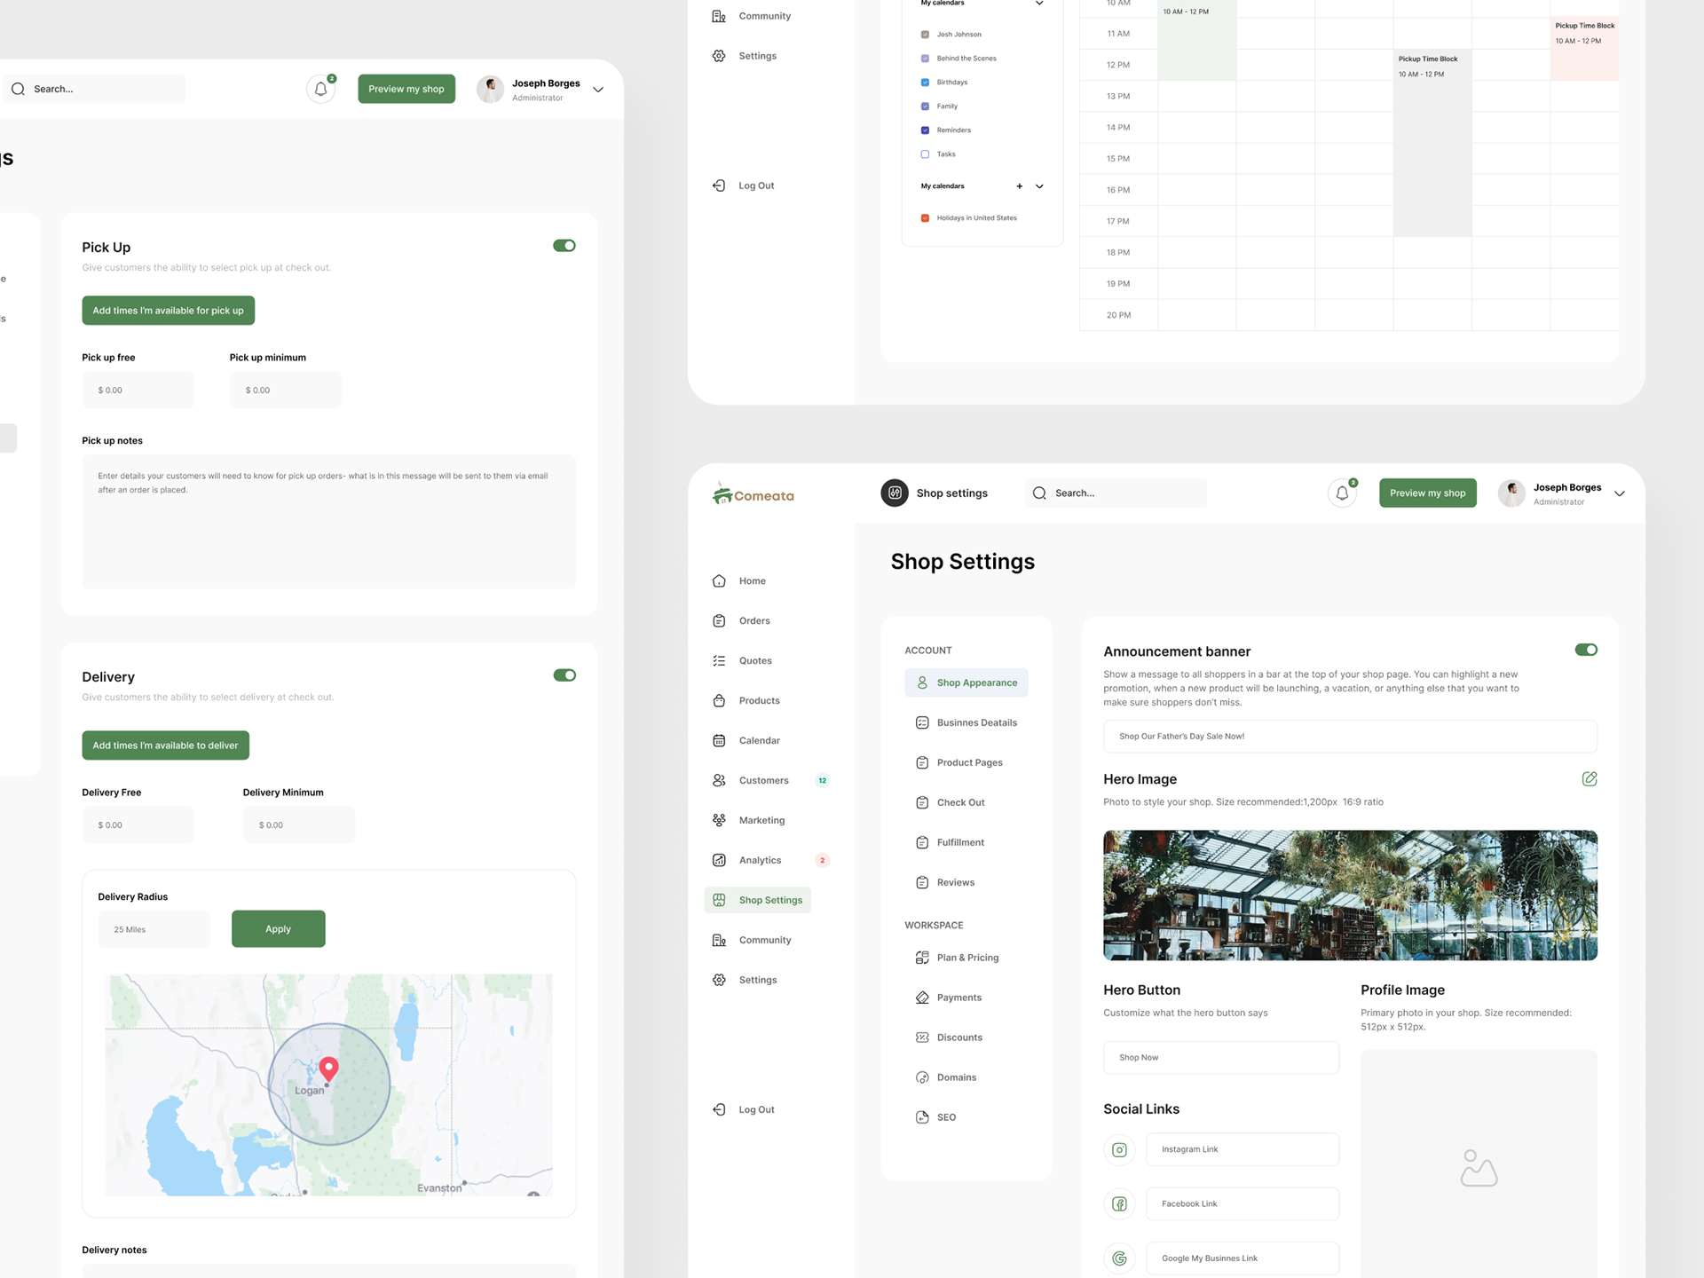Check the Tasks calendar checkbox
This screenshot has width=1704, height=1278.
[925, 154]
